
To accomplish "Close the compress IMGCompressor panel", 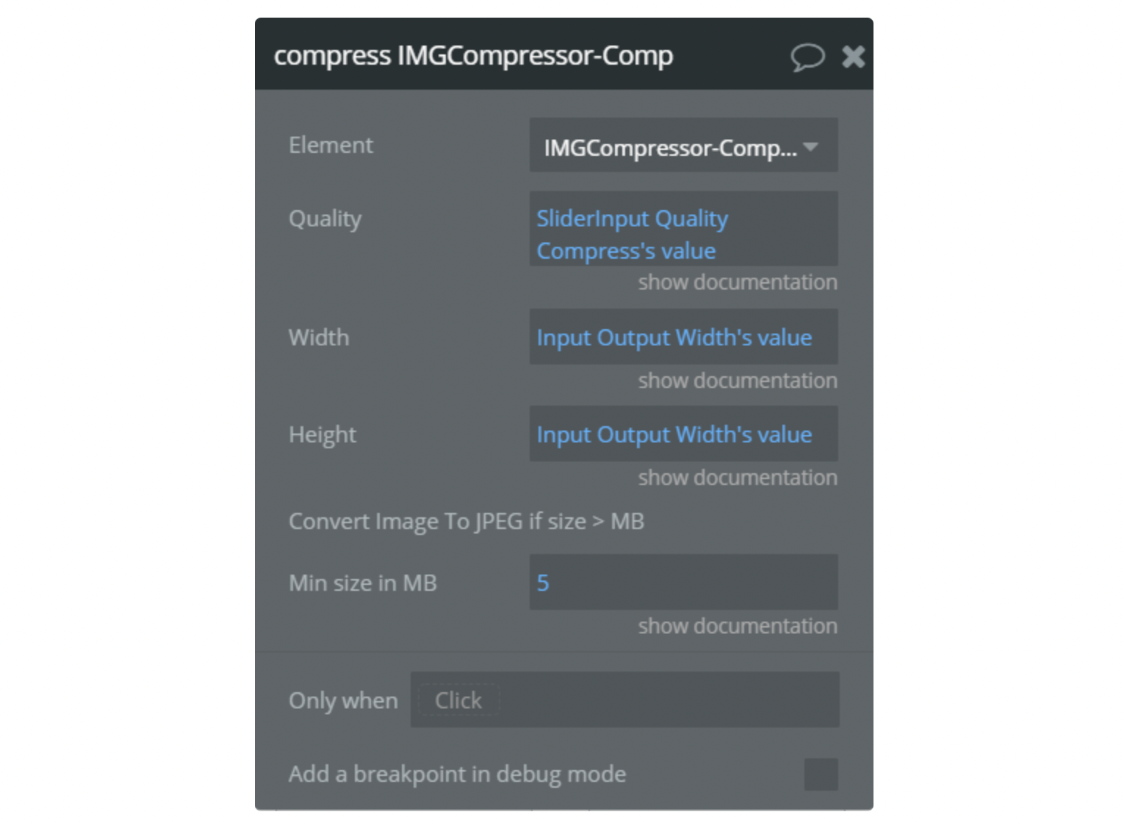I will tap(853, 57).
